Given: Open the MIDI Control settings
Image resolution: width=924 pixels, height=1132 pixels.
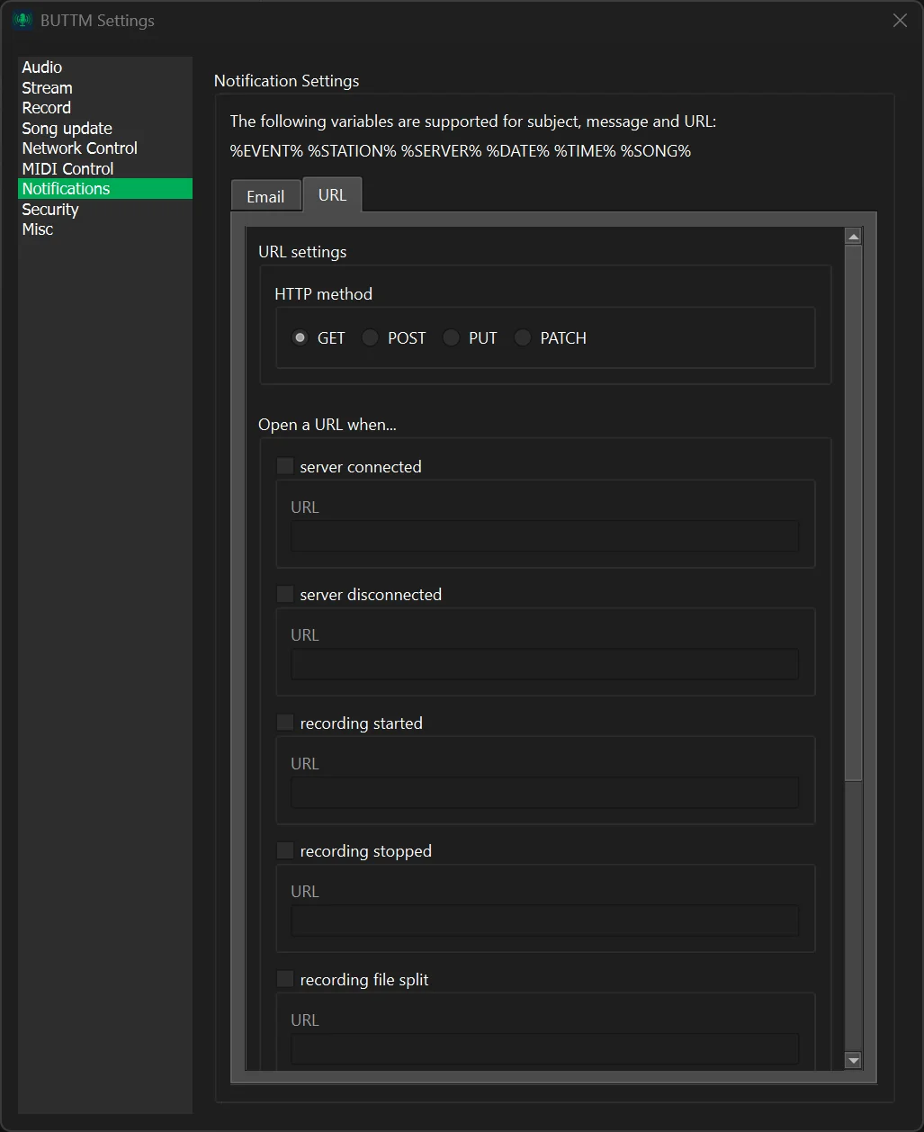Looking at the screenshot, I should pos(67,169).
